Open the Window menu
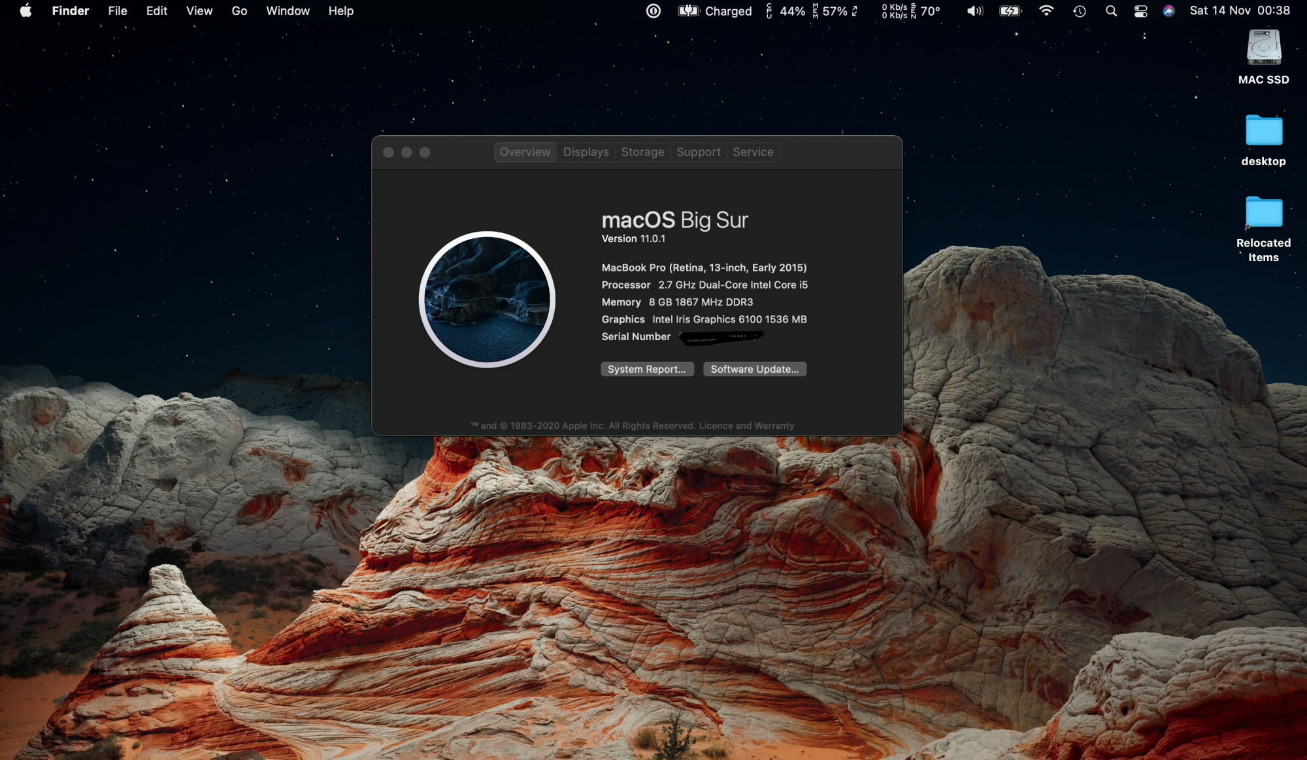 coord(288,10)
